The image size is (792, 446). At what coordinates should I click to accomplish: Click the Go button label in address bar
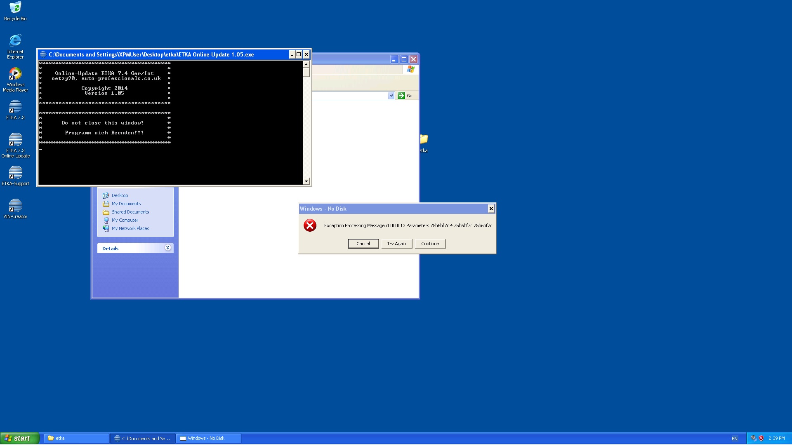click(410, 96)
